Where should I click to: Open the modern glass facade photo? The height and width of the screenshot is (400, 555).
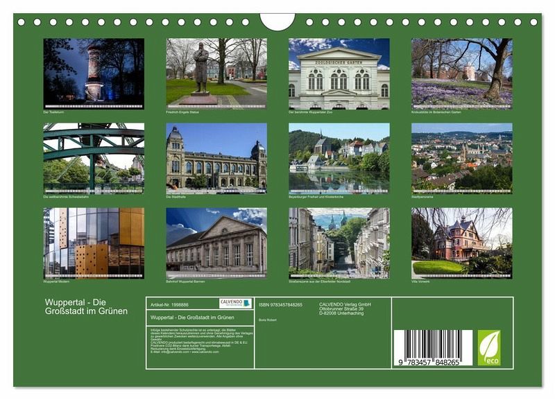(94, 243)
